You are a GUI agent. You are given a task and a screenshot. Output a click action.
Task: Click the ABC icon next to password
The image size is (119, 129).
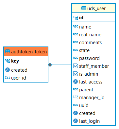click(76, 58)
